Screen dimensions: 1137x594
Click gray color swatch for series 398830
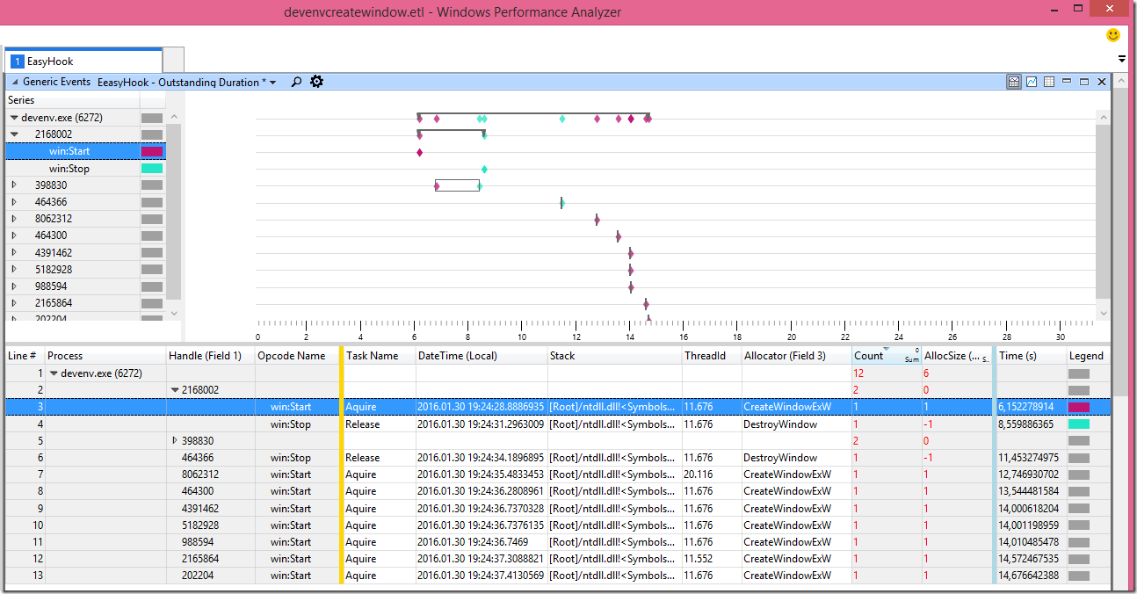[x=152, y=185]
